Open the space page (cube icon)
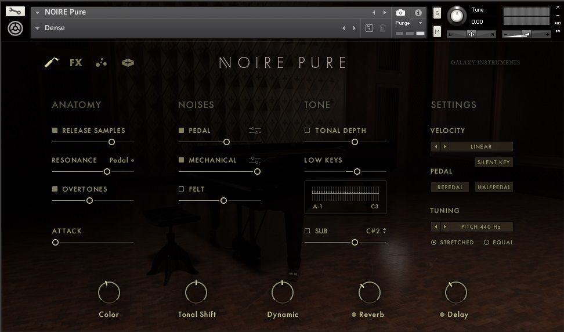The width and height of the screenshot is (564, 332). pyautogui.click(x=128, y=63)
